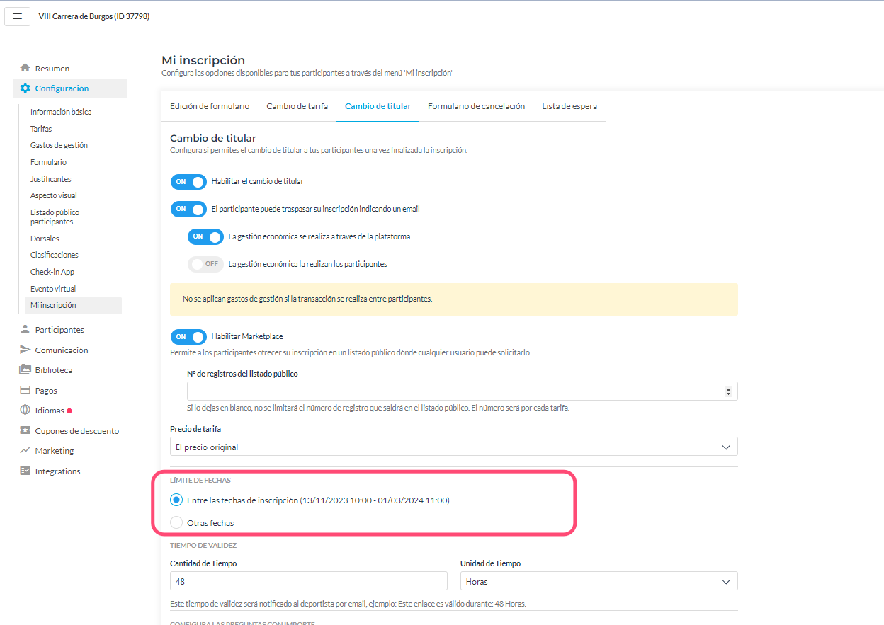Enable gestión económica la realizan los participantes
The height and width of the screenshot is (625, 884).
[205, 264]
